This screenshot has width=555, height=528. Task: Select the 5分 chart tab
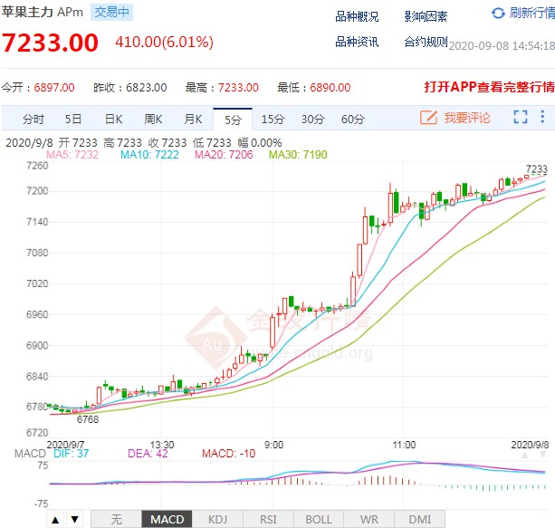(x=233, y=120)
